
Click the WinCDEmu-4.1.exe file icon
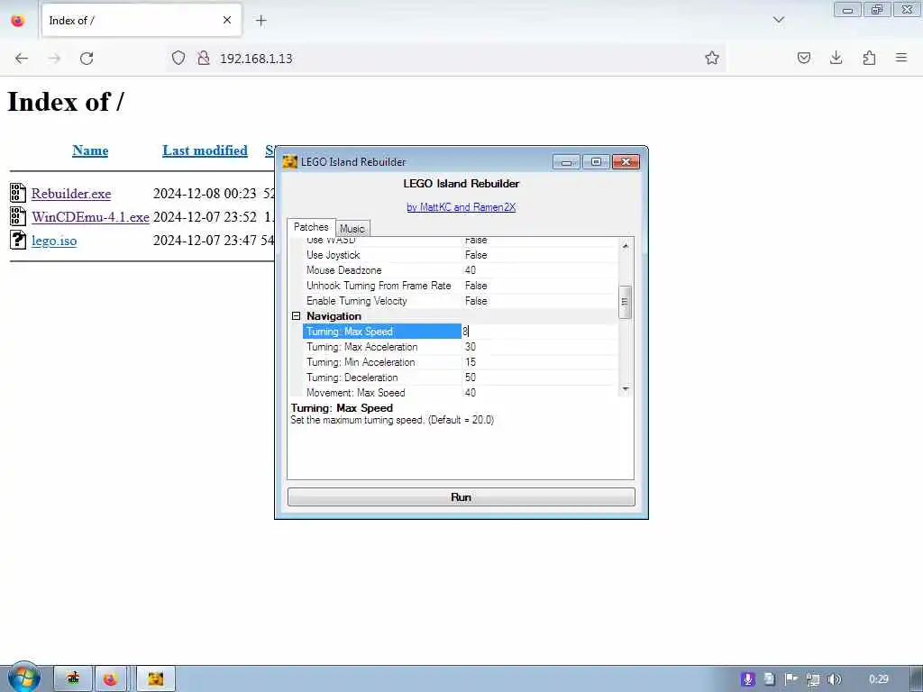(18, 216)
